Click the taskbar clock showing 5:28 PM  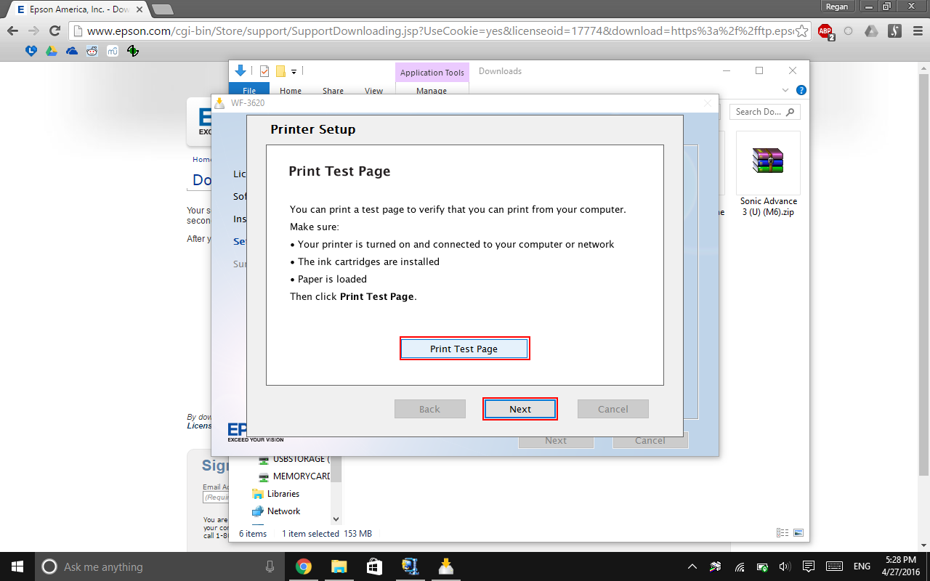pos(901,566)
